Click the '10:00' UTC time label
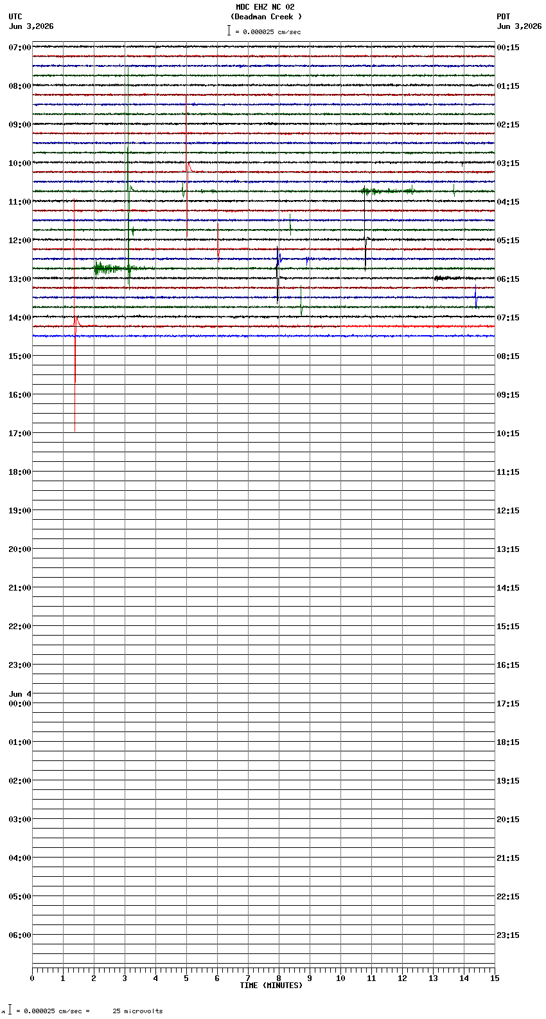The width and height of the screenshot is (546, 1019). 20,163
